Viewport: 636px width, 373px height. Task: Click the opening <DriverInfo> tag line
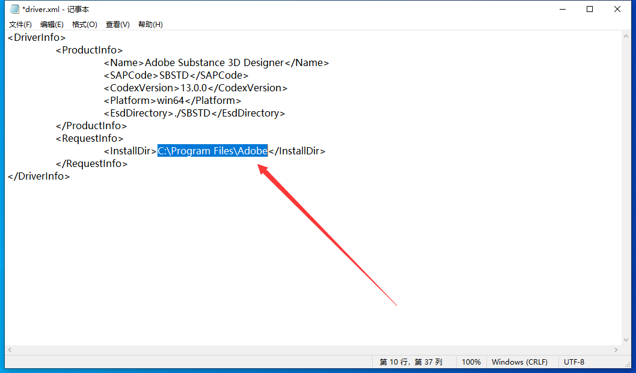tap(37, 37)
